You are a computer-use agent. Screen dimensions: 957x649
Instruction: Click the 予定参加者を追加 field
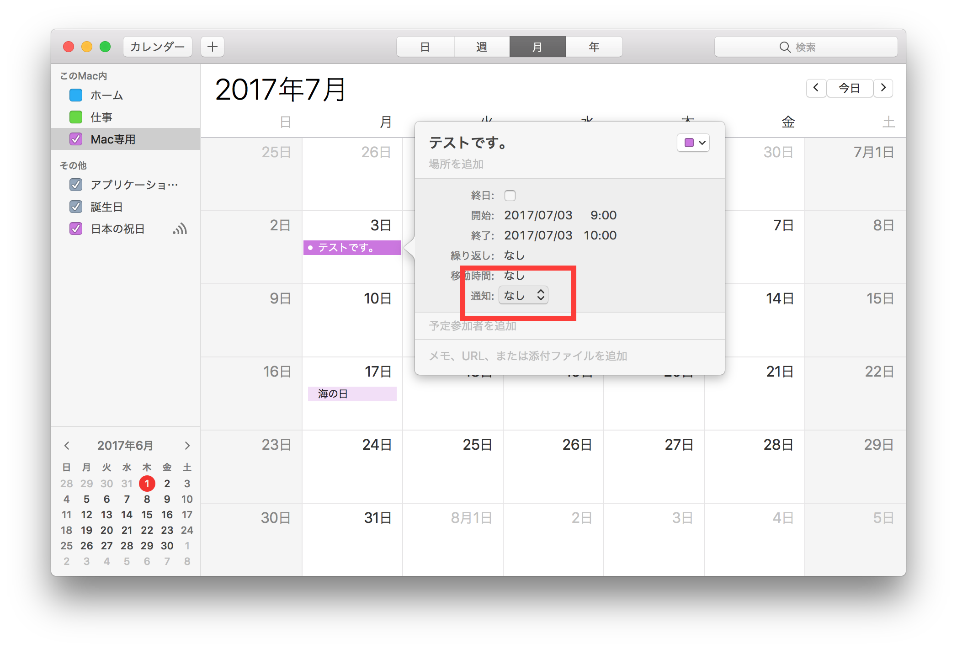click(473, 326)
